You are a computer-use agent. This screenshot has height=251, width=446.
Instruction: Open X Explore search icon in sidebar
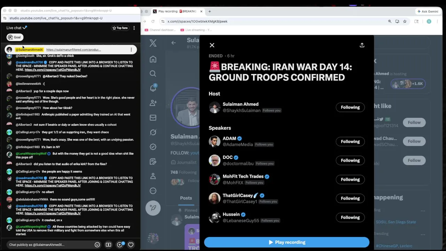coord(153,74)
